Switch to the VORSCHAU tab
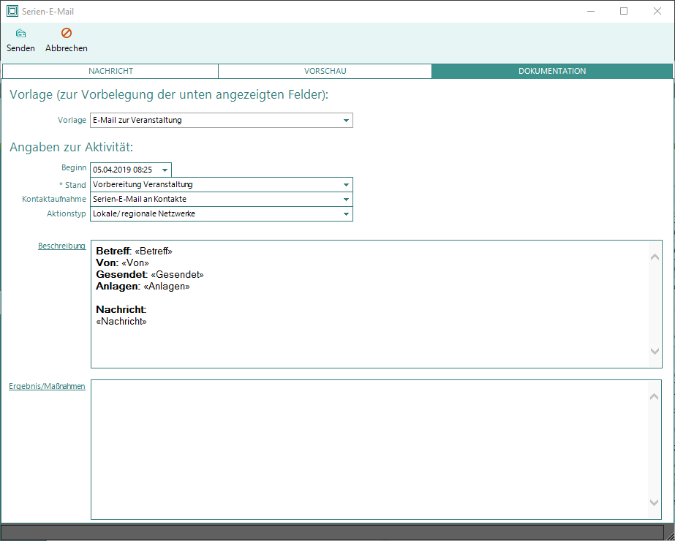Viewport: 675px width, 541px height. tap(325, 71)
